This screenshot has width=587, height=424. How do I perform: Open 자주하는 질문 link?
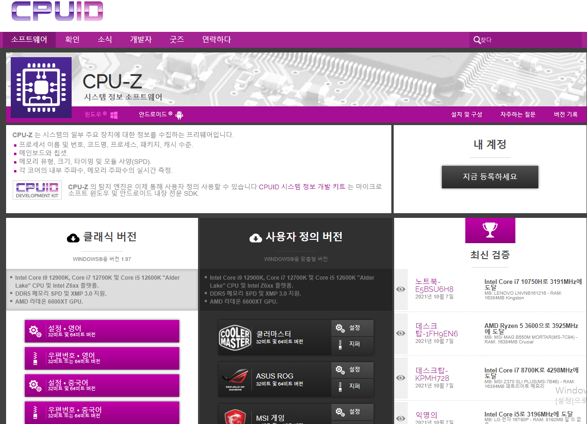tap(518, 114)
